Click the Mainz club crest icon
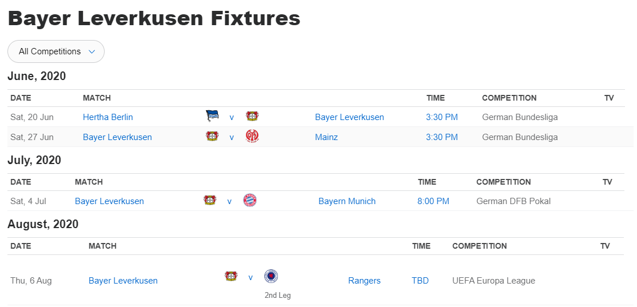The width and height of the screenshot is (637, 307). click(x=252, y=137)
